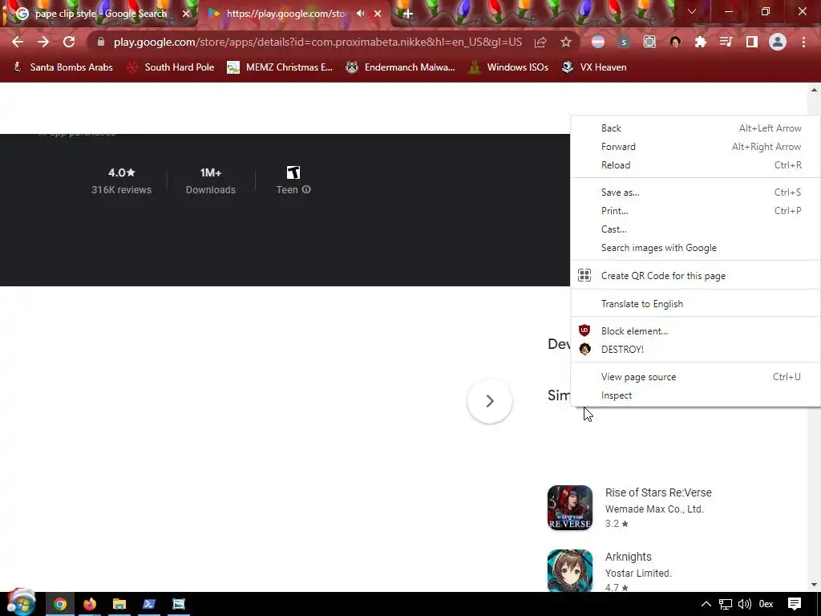Image resolution: width=821 pixels, height=616 pixels.
Task: Click the 4.0 star rating text
Action: (x=122, y=172)
